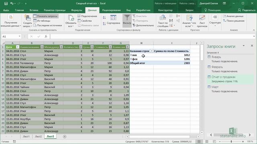The height and width of the screenshot is (144, 257).
Task: Close the Workbook Queries pane
Action: 252,46
